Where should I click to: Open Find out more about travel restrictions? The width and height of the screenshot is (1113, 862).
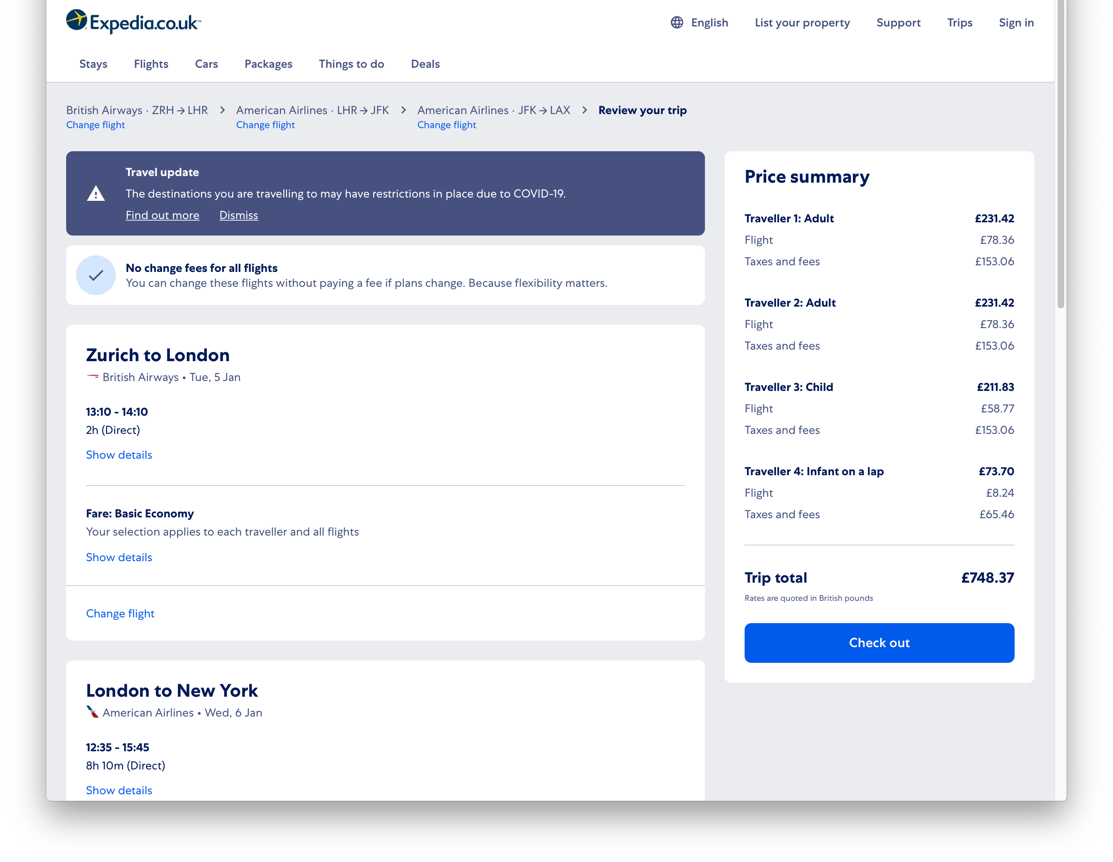coord(162,215)
